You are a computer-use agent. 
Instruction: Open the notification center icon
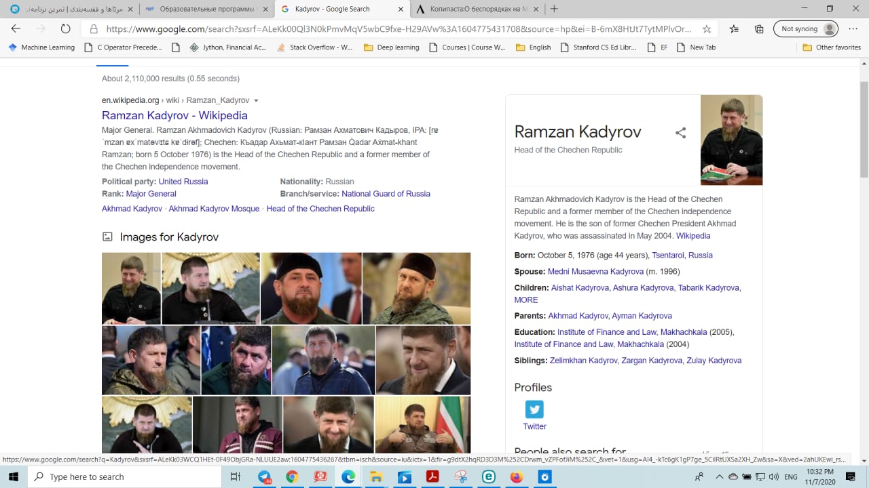pyautogui.click(x=851, y=476)
